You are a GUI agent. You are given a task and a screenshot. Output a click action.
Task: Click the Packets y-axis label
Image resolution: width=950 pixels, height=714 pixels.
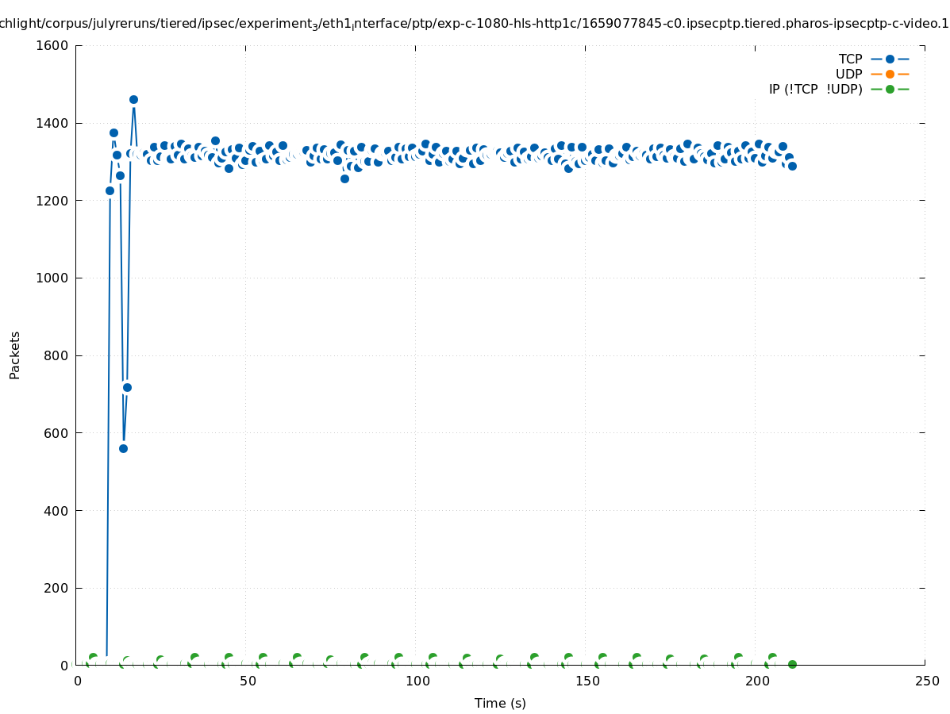pyautogui.click(x=15, y=355)
